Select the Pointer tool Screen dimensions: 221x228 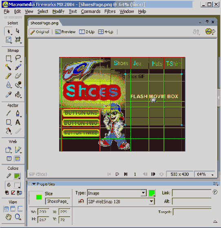pyautogui.click(x=9, y=31)
